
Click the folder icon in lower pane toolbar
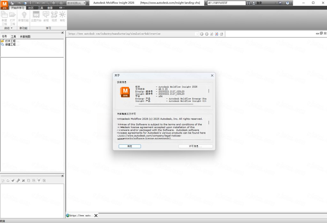coord(8,181)
